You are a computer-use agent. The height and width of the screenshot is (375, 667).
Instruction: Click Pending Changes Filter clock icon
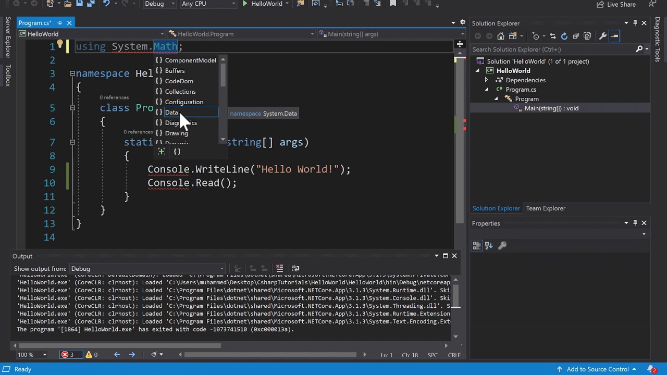536,36
